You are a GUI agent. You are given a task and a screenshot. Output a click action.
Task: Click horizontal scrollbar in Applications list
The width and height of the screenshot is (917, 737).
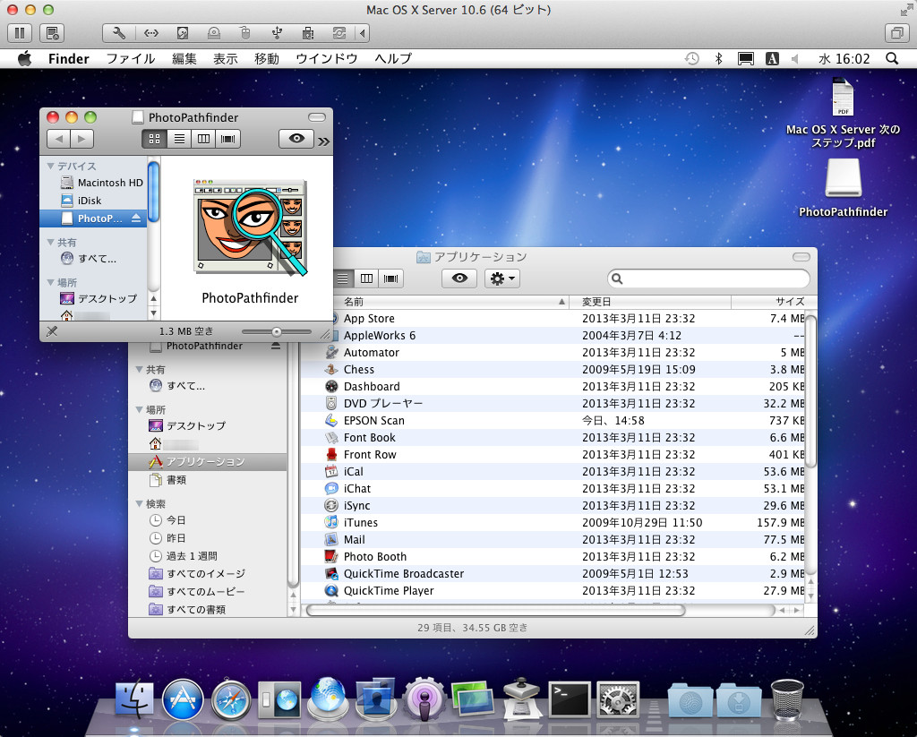[x=494, y=610]
